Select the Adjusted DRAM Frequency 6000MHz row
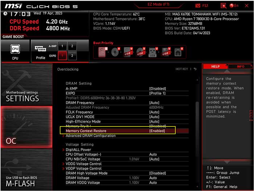254x191 pixels. coord(127,108)
